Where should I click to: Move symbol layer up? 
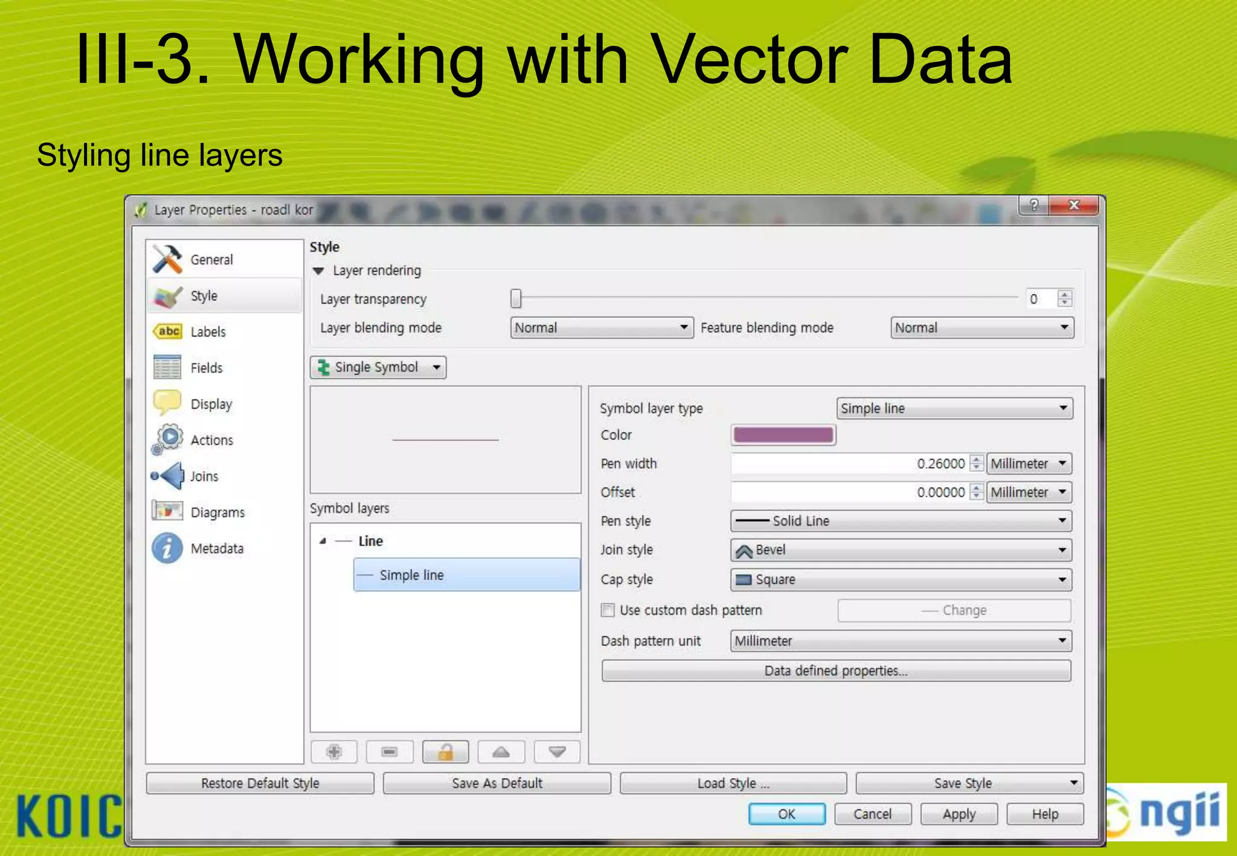[501, 752]
